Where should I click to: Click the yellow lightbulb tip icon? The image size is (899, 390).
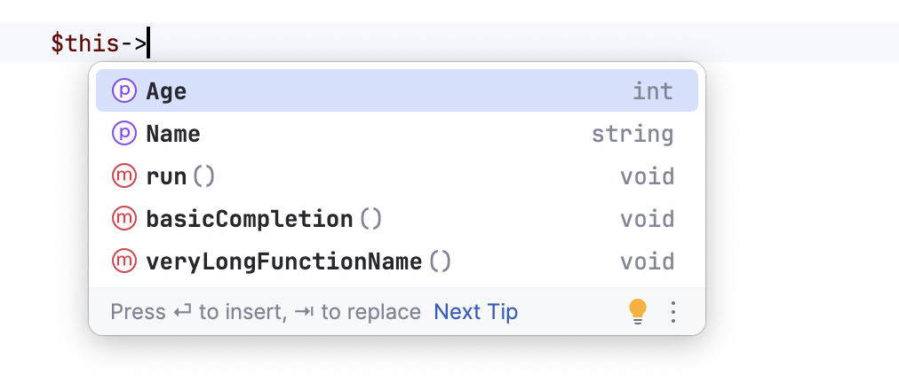(637, 311)
